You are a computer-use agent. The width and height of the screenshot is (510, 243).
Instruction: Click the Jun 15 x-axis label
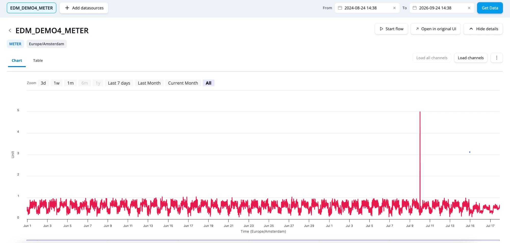coord(168,226)
